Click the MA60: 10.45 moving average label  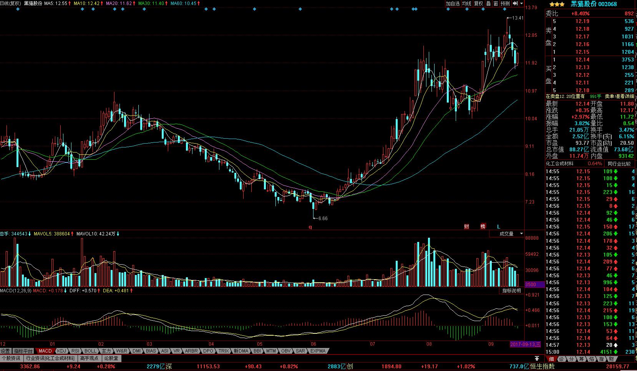click(x=184, y=3)
